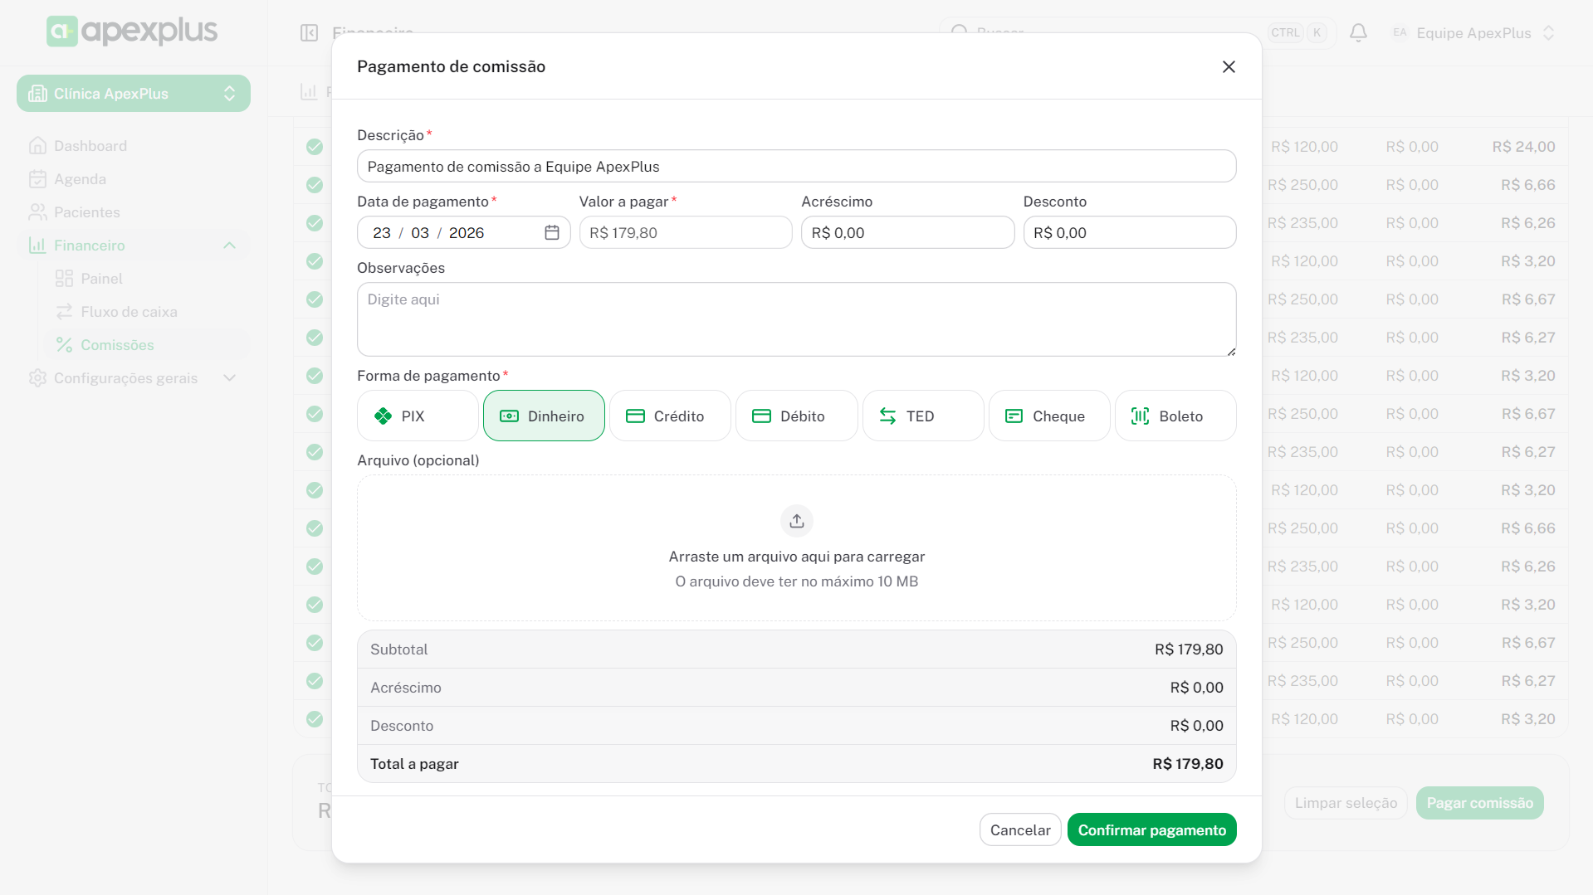Screen dimensions: 1593x895
Task: Click the upload arrow icon in file area
Action: click(x=796, y=521)
